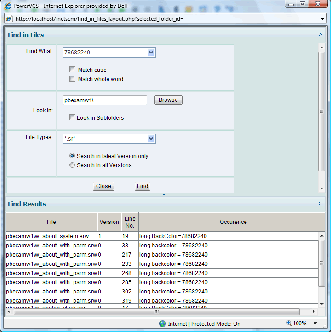Click the results list scroll up arrow
The width and height of the screenshot is (331, 334).
[322, 236]
